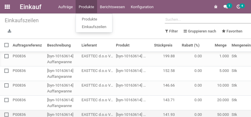Open the Berichtswesen menu
The image size is (251, 117).
112,7
